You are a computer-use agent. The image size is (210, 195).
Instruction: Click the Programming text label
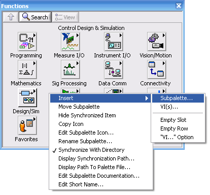point(26,55)
